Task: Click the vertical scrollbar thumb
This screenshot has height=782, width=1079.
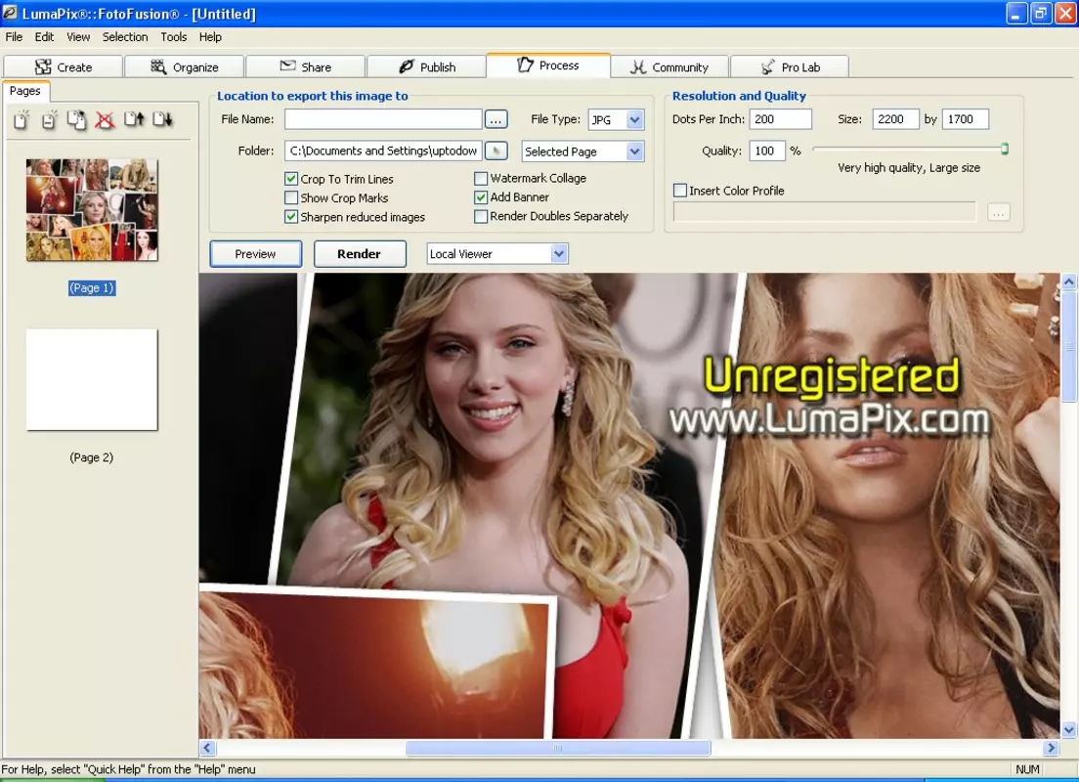Action: click(1068, 346)
